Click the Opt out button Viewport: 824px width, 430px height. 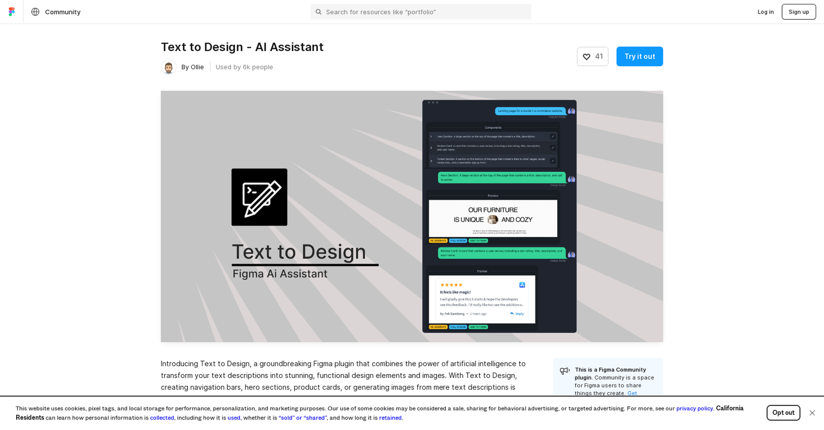pyautogui.click(x=783, y=413)
